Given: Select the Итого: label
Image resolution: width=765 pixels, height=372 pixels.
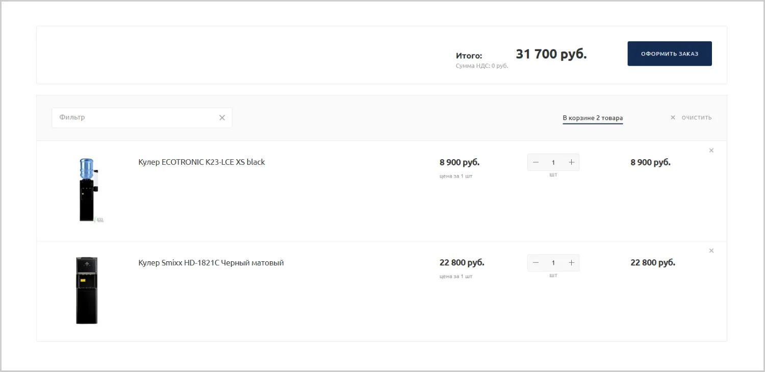Looking at the screenshot, I should tap(469, 56).
